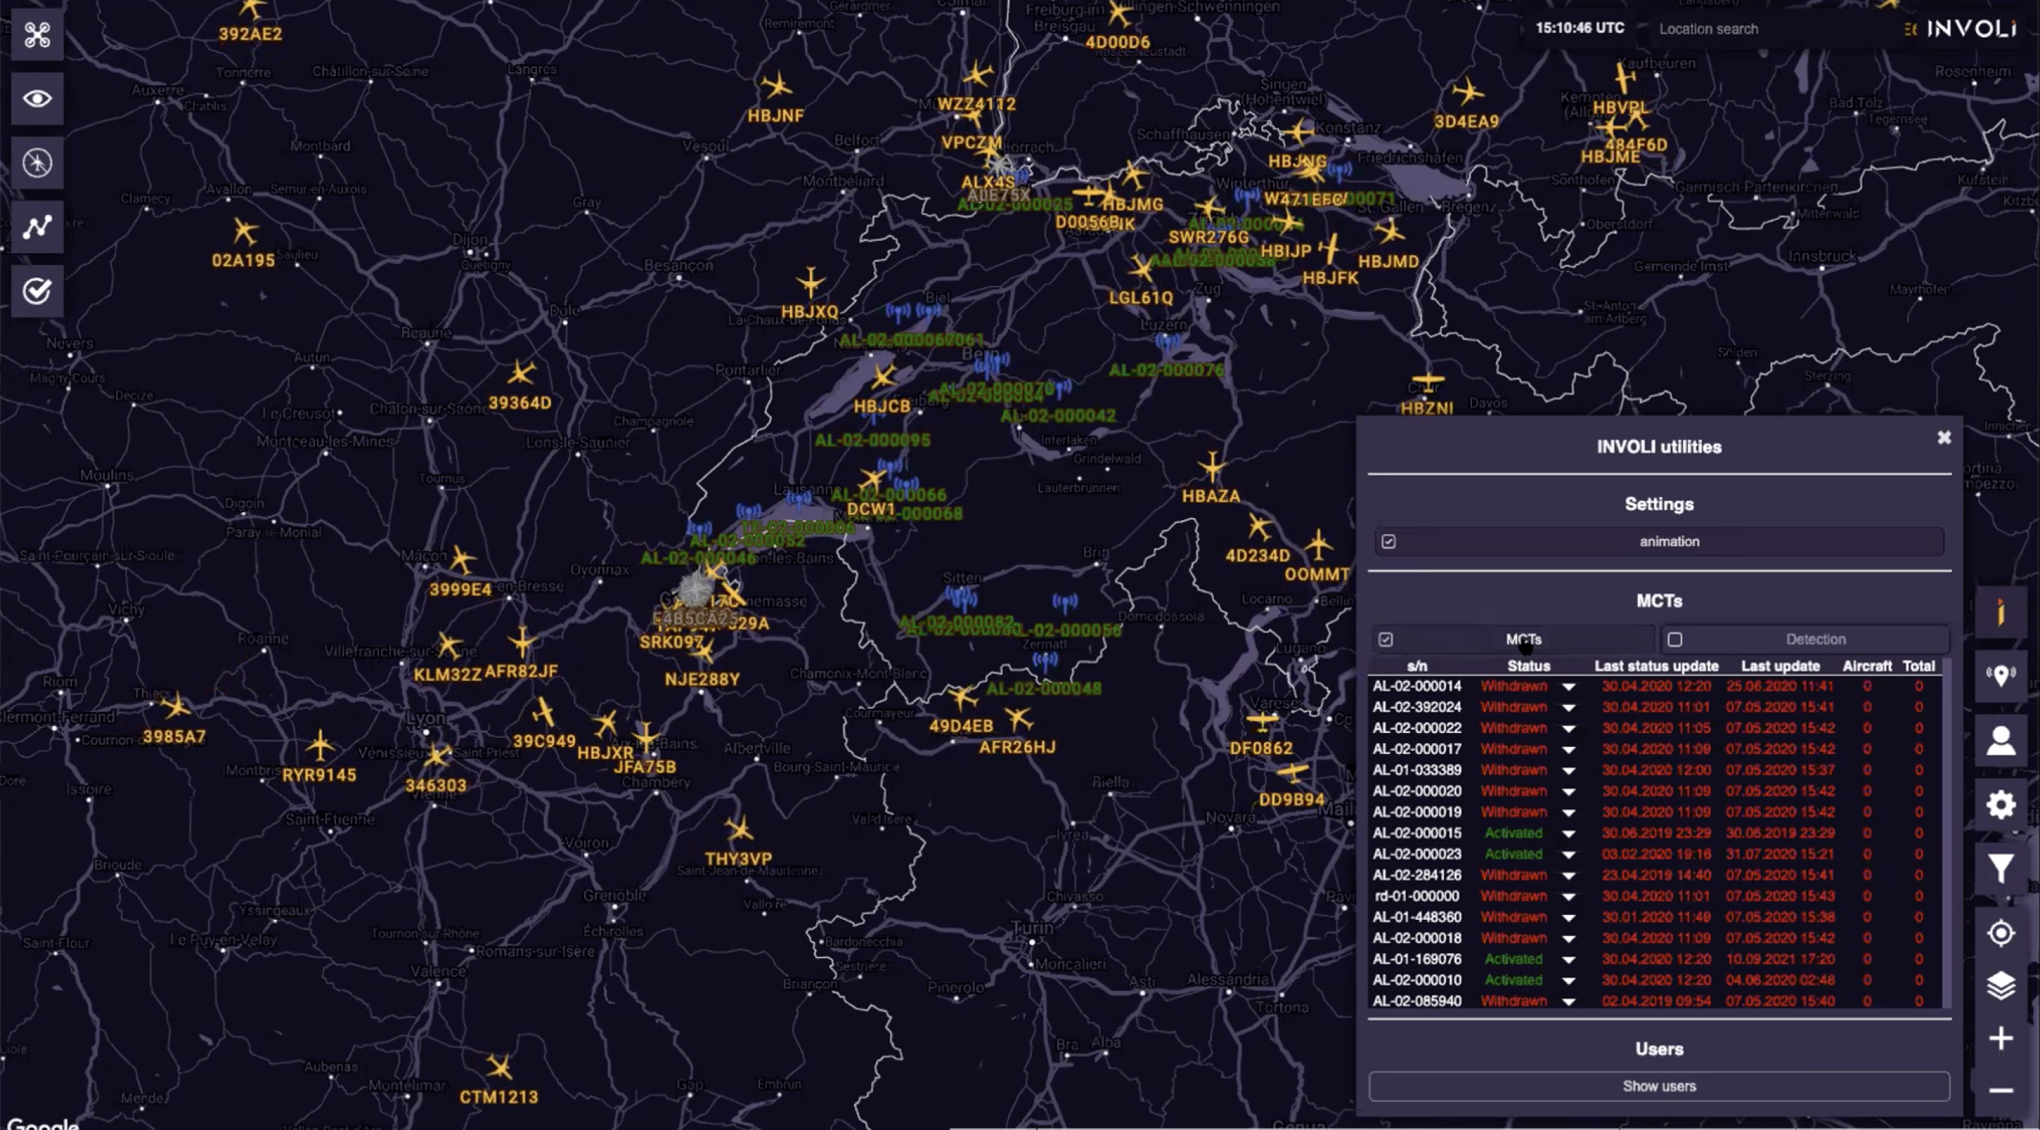Enable the Detection checkbox

[1675, 639]
